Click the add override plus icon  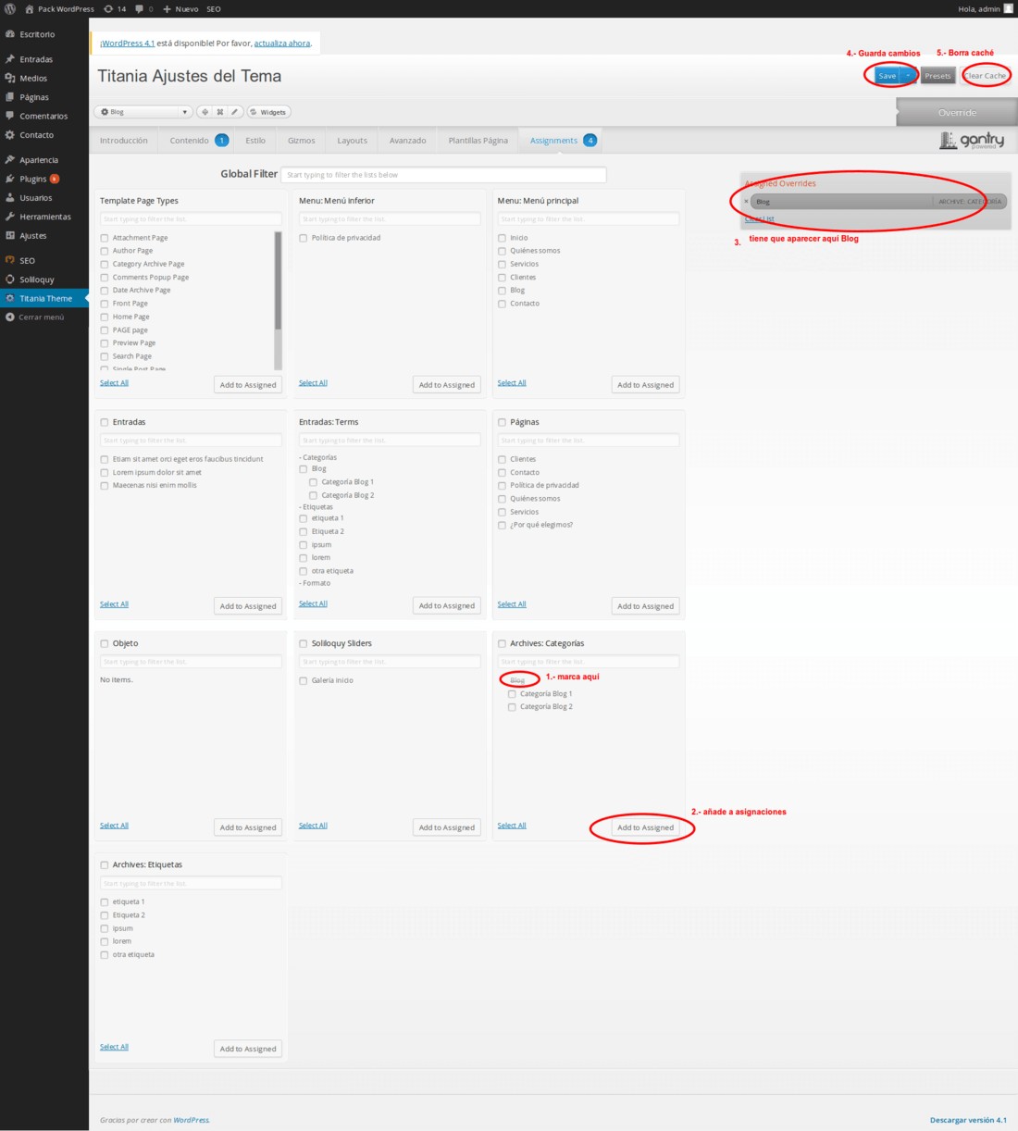click(205, 112)
